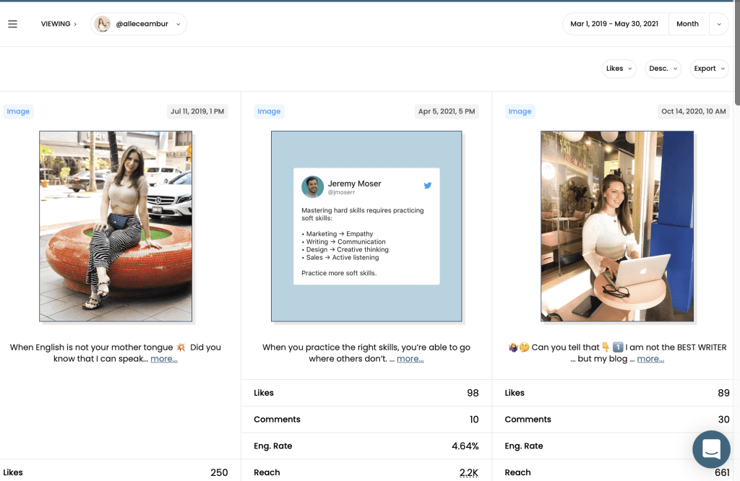The height and width of the screenshot is (481, 740).
Task: Open the Export dropdown
Action: pyautogui.click(x=709, y=69)
